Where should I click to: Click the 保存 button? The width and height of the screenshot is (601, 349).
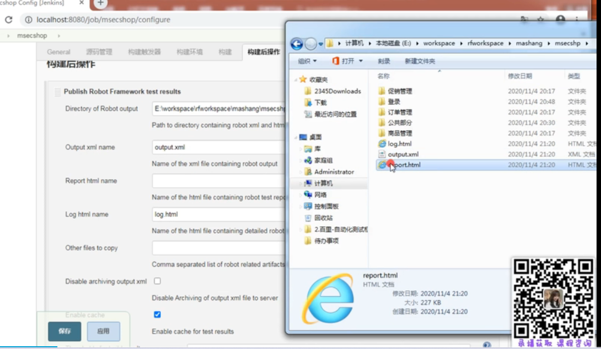pos(64,331)
